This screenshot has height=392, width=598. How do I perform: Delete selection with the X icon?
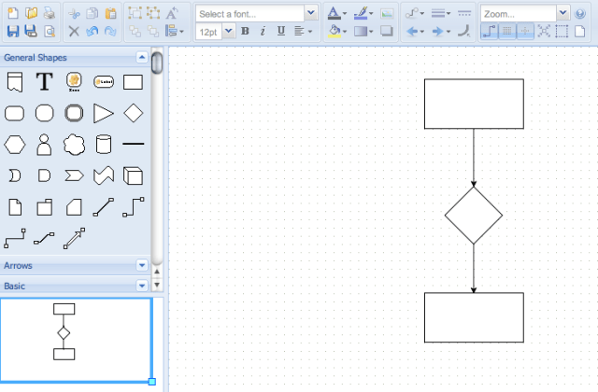point(74,31)
